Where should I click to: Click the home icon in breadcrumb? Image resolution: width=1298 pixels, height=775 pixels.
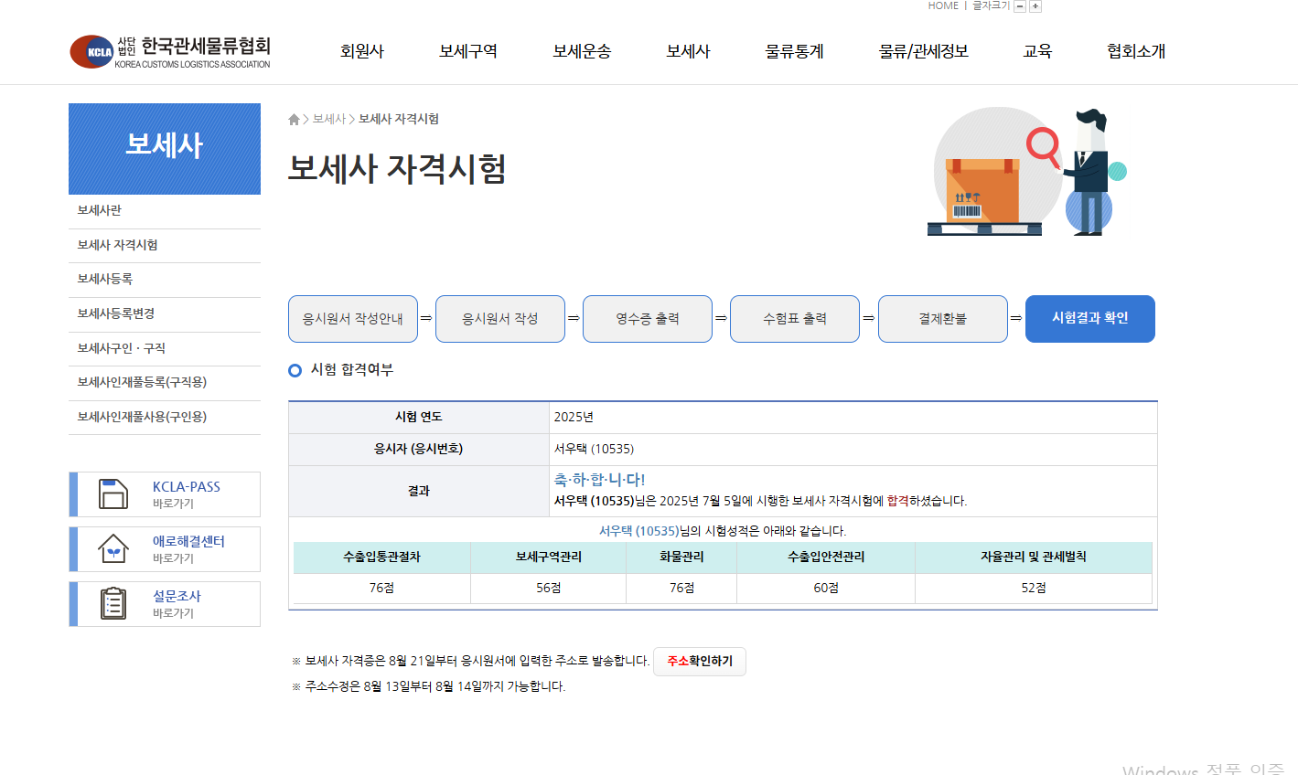pos(294,120)
